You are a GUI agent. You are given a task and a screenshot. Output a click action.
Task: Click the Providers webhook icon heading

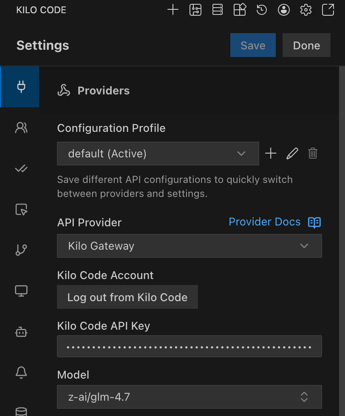pos(64,91)
